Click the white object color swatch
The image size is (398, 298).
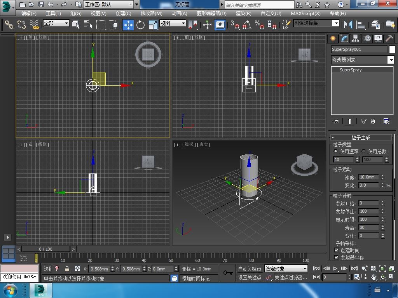[x=392, y=49]
